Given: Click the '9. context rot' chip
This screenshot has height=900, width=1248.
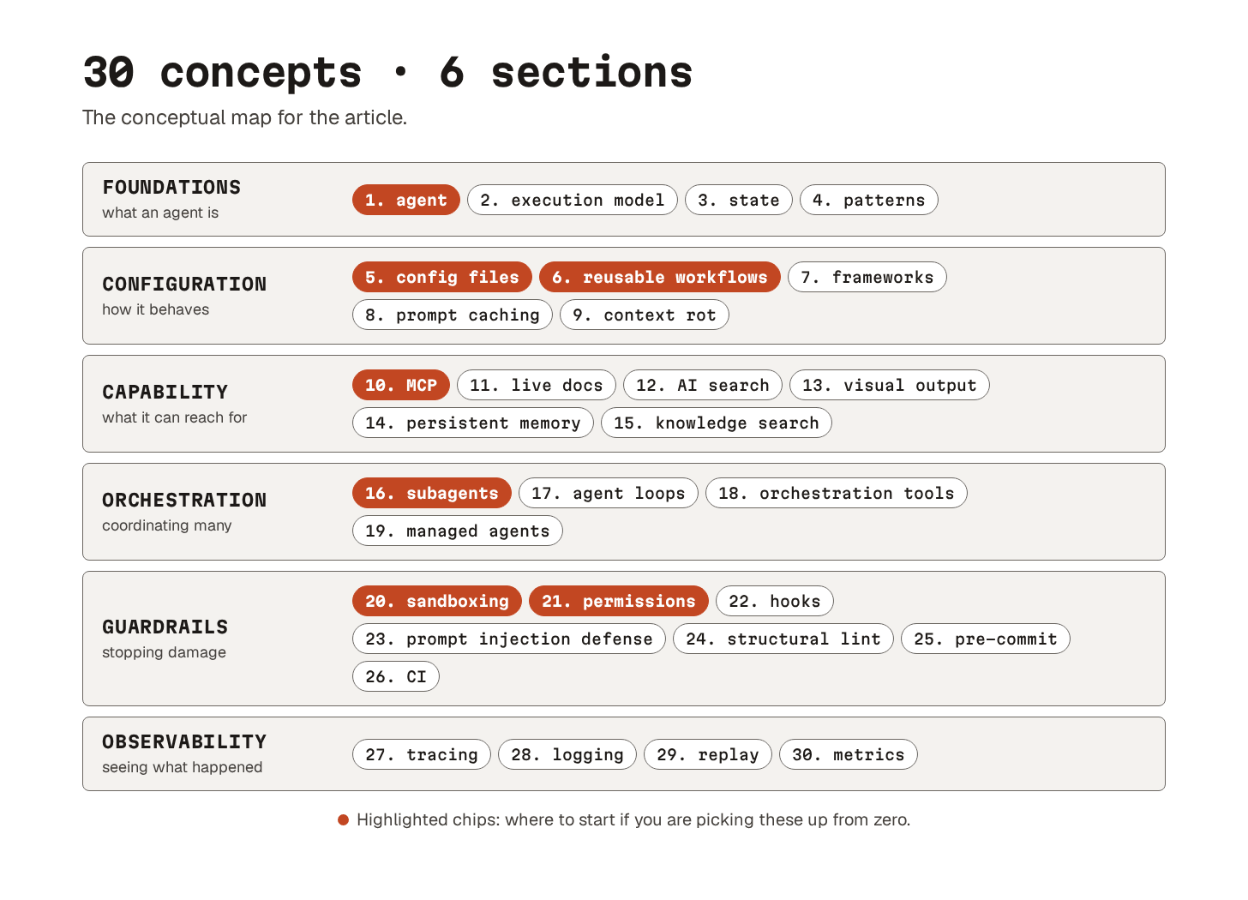Looking at the screenshot, I should point(645,315).
